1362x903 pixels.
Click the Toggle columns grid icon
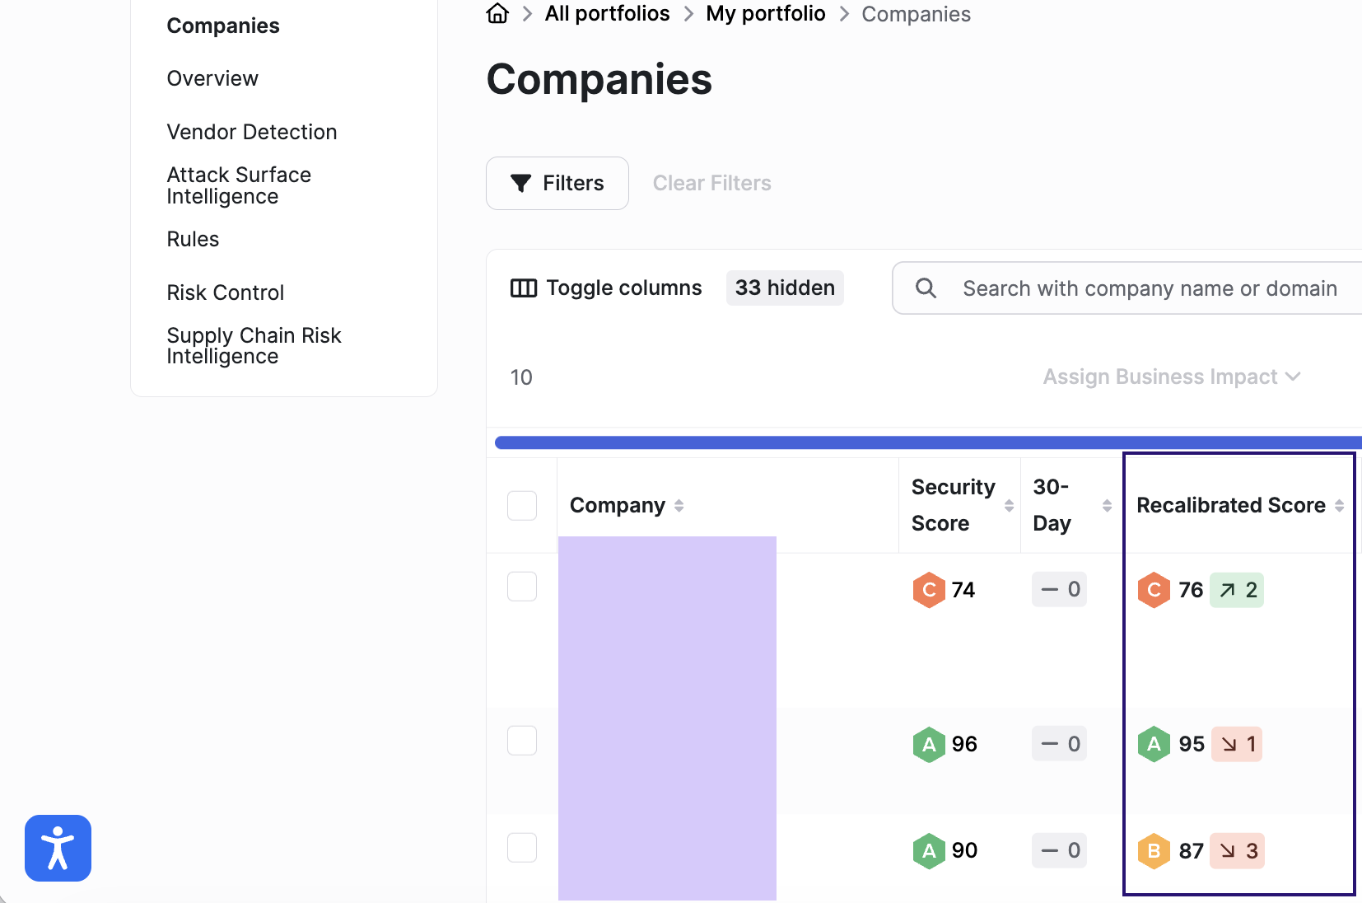pos(524,288)
